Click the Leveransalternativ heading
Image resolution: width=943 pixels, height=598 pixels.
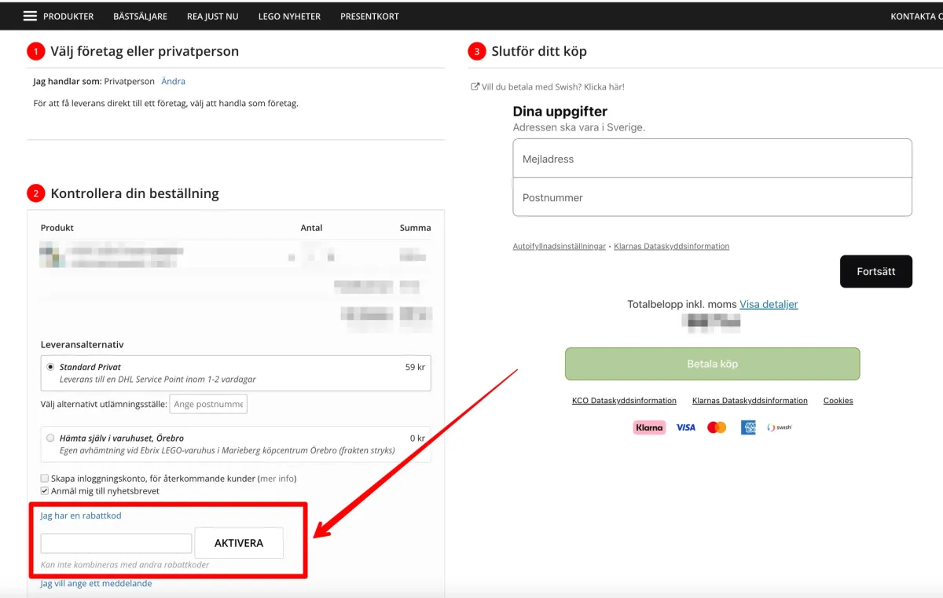pos(82,344)
